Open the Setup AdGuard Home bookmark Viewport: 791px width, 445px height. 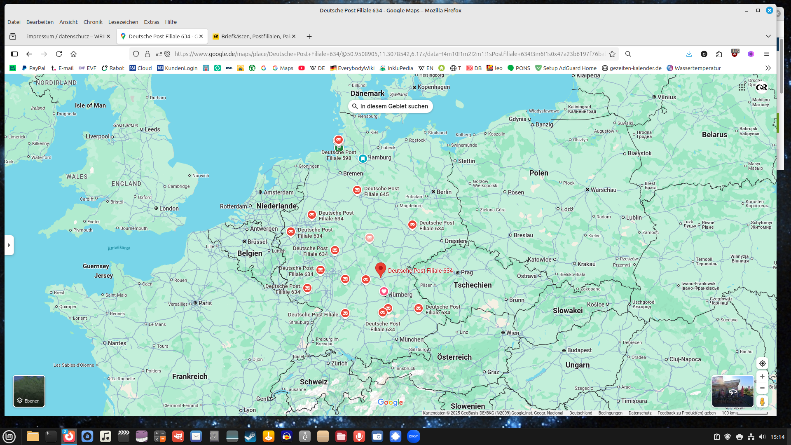[566, 68]
